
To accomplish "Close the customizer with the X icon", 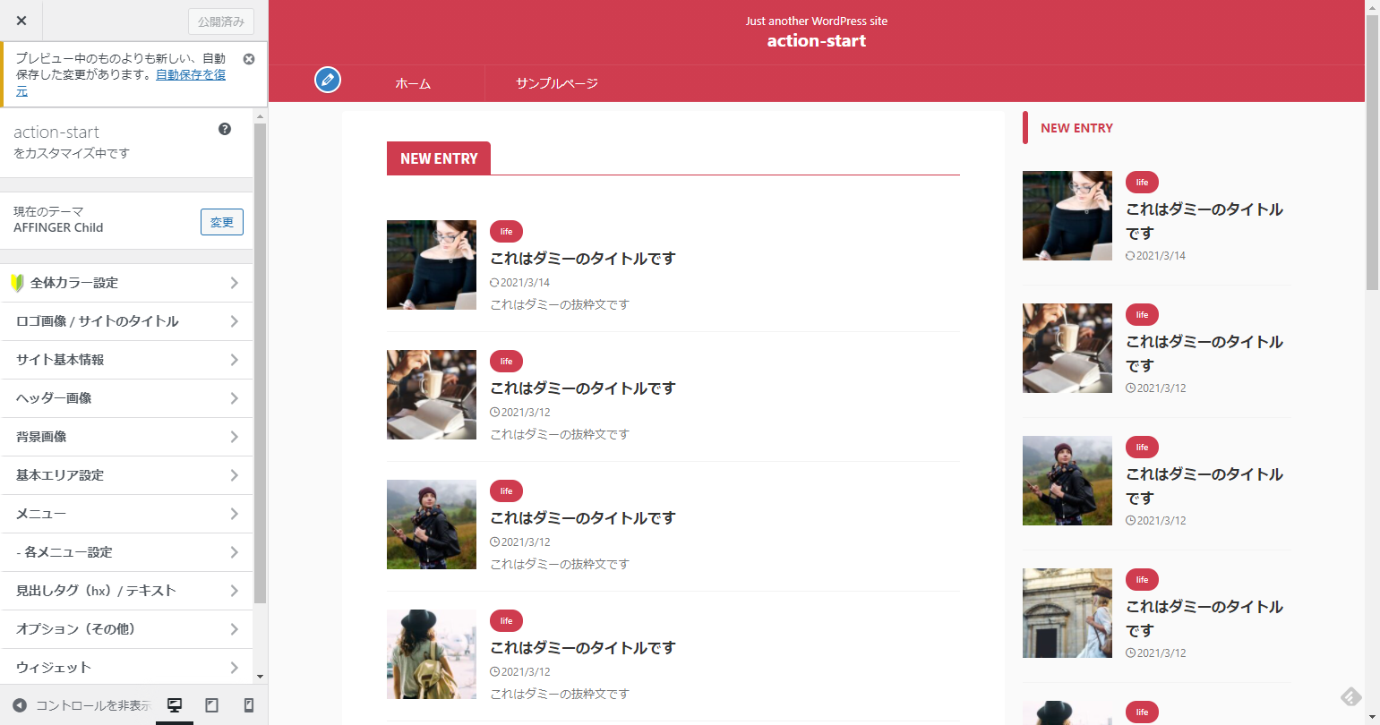I will click(x=21, y=21).
